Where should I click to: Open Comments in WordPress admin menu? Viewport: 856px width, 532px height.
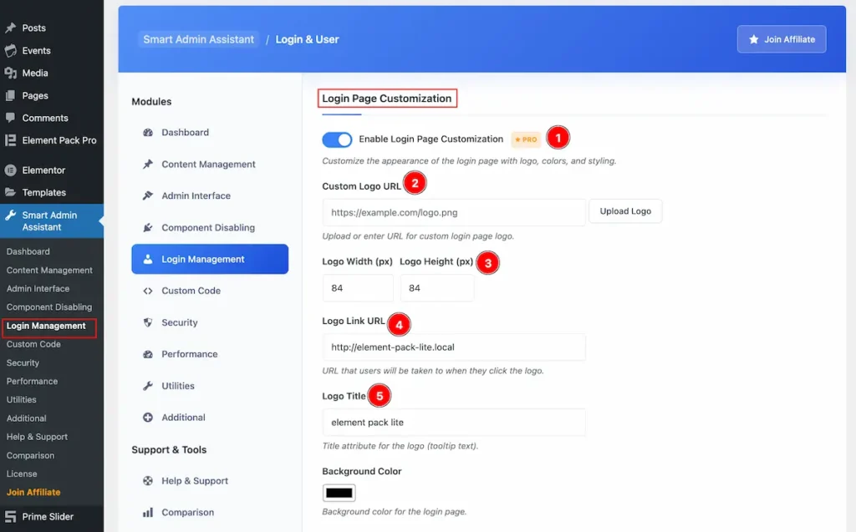(x=45, y=118)
